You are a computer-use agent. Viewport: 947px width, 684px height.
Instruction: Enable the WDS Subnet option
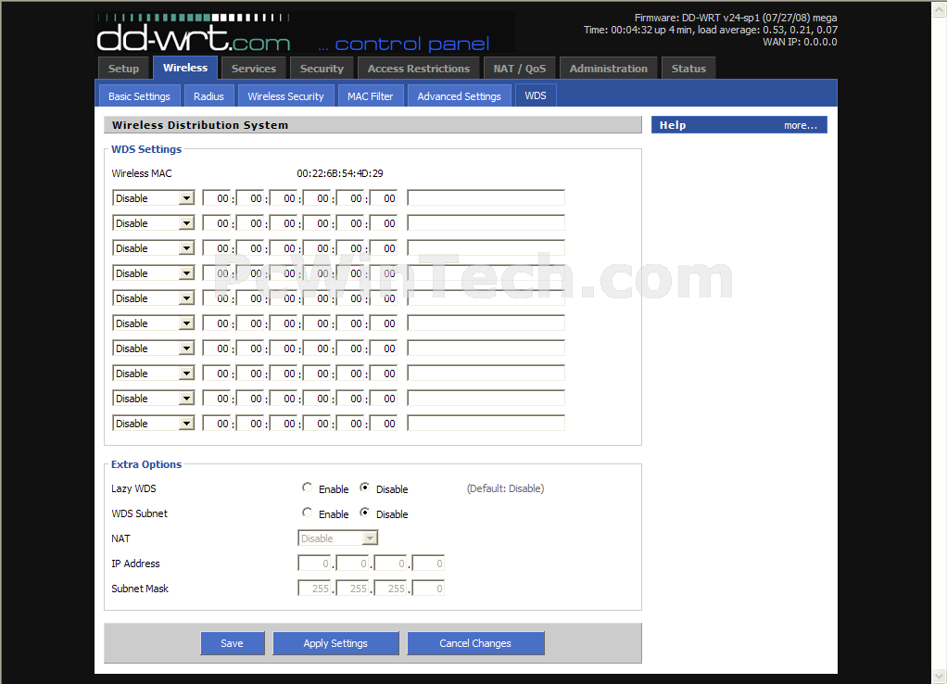(307, 513)
